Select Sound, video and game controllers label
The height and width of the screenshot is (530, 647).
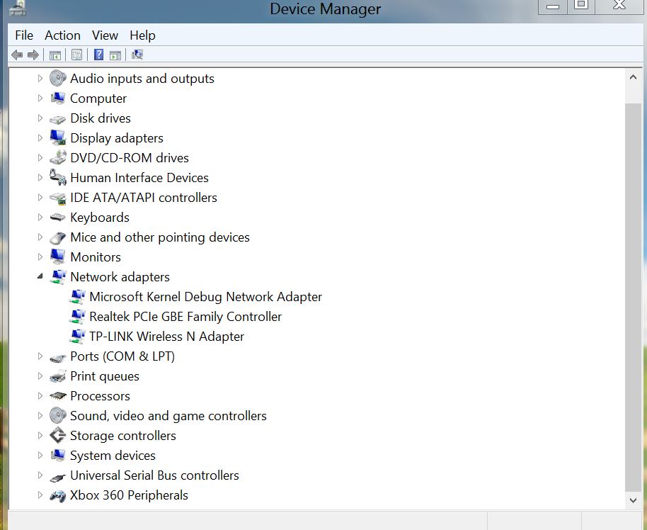click(x=168, y=416)
